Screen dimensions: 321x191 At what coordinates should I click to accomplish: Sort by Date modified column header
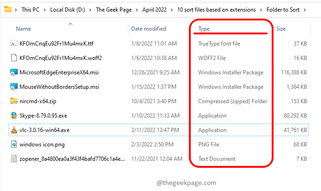149,29
